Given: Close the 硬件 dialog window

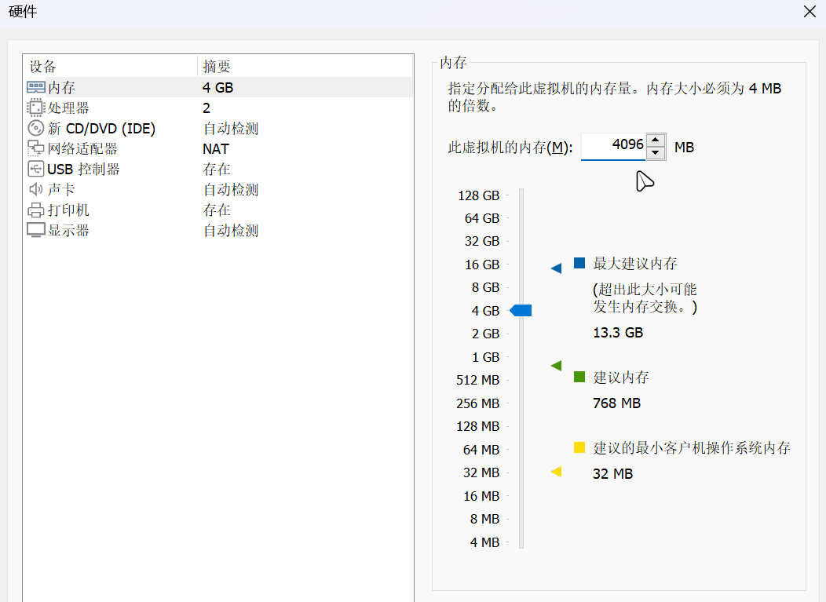Looking at the screenshot, I should point(810,11).
